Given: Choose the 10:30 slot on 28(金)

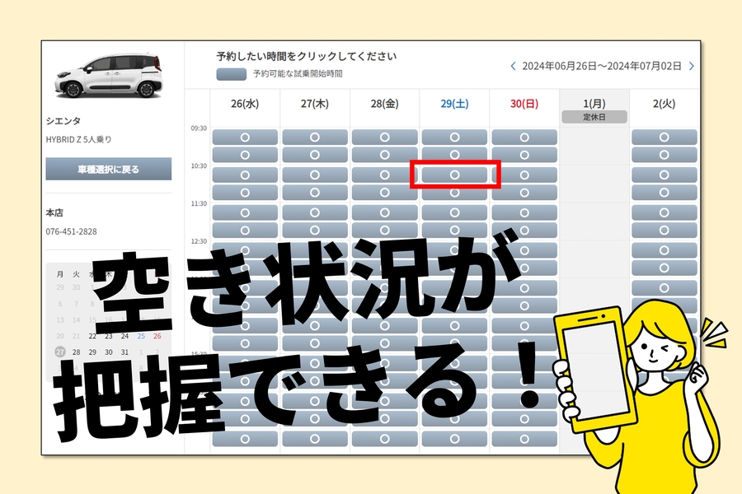Looking at the screenshot, I should pos(385,174).
